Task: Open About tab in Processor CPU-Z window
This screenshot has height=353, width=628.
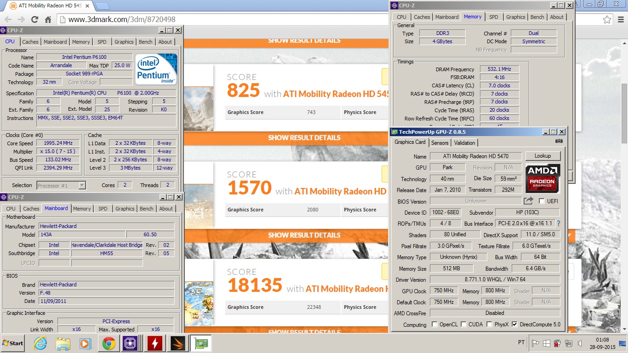Action: [165, 42]
